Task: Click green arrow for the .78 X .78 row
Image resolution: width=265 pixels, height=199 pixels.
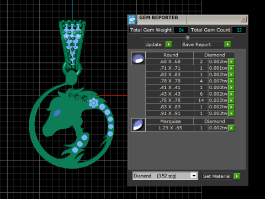Action: click(231, 81)
